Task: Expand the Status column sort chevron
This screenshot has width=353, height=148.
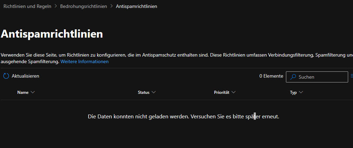Action: coord(154,92)
